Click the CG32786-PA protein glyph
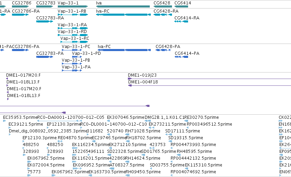291x177 pixels. 21,50
